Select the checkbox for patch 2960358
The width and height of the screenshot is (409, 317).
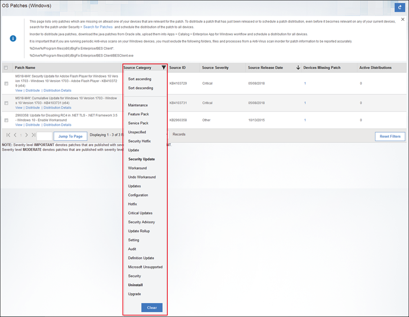tap(6, 120)
